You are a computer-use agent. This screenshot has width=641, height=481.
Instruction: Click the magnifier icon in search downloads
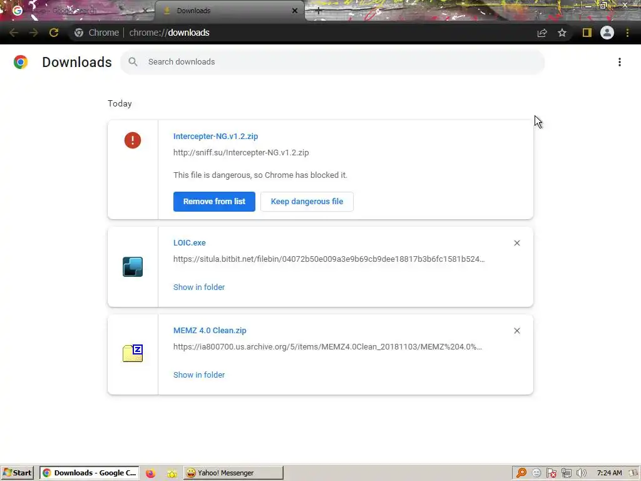[133, 62]
